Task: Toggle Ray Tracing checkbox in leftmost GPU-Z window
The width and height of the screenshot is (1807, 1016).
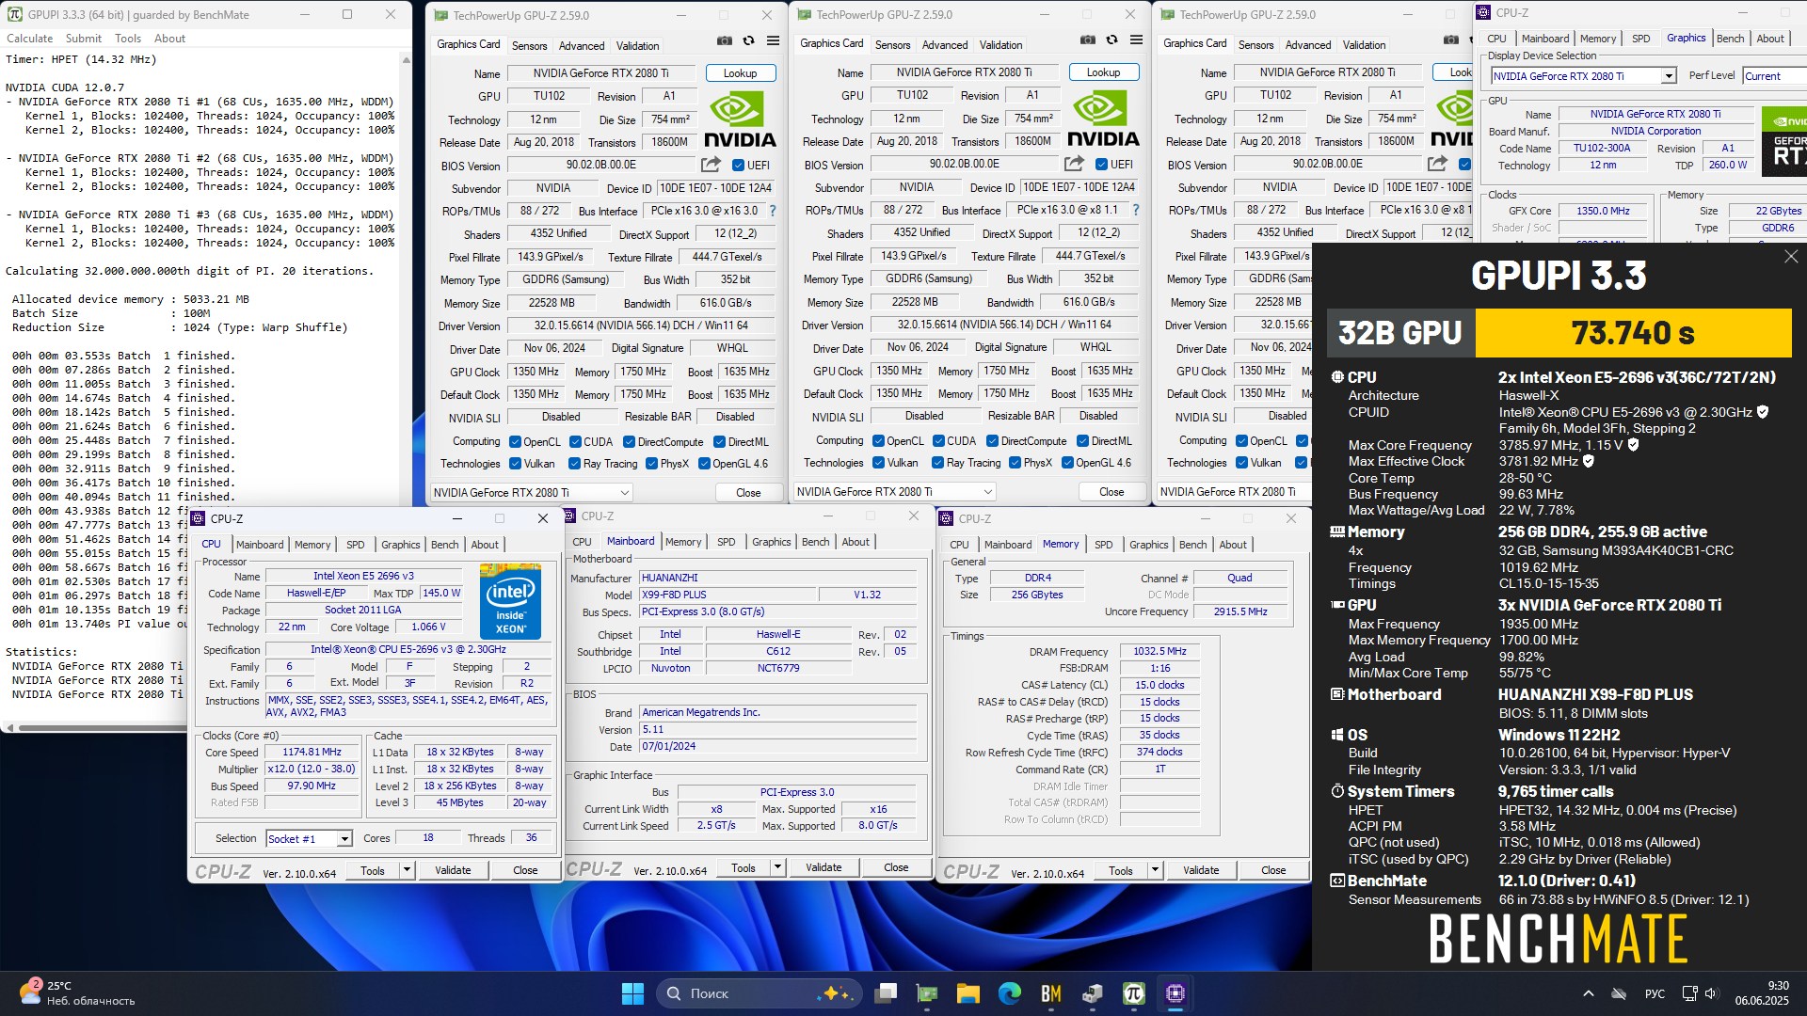Action: (x=574, y=464)
